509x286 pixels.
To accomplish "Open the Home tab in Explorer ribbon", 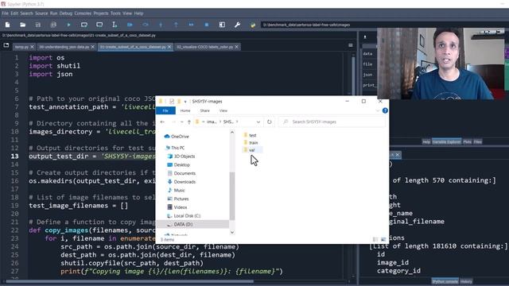I will pos(185,110).
